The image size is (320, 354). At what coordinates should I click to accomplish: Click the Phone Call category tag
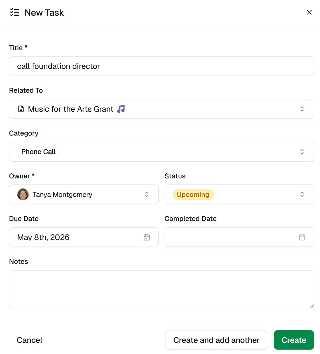click(39, 152)
